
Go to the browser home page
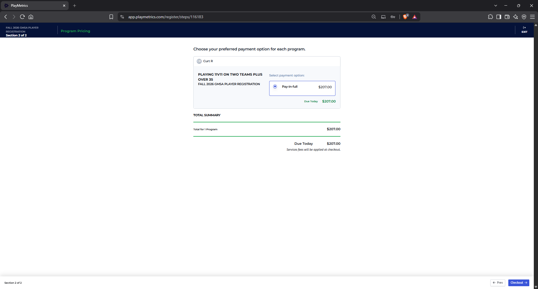click(31, 17)
